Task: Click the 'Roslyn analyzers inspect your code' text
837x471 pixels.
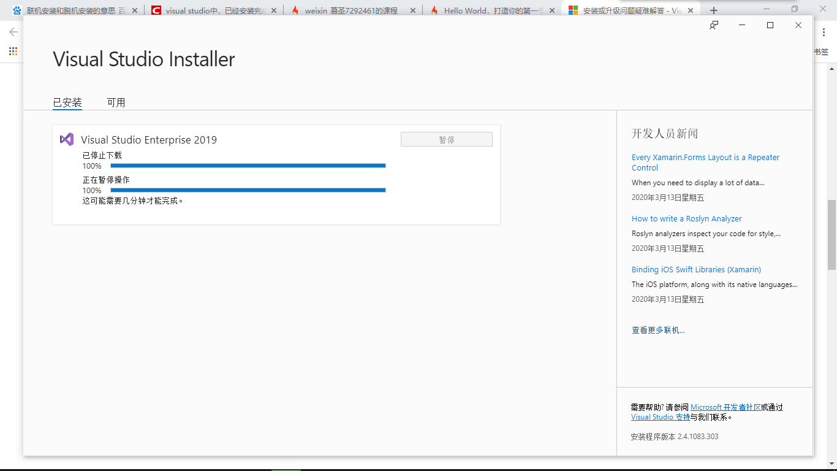Action: [x=706, y=234]
